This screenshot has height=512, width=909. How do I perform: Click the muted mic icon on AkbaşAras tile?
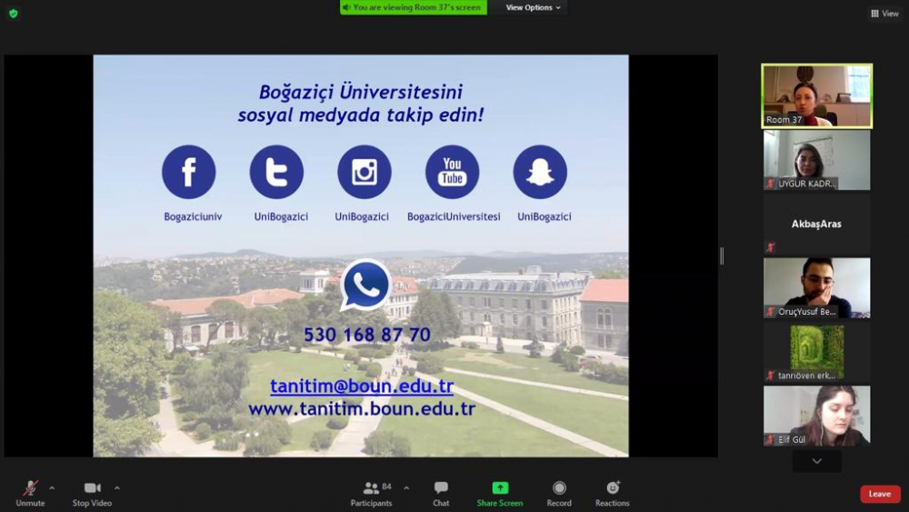click(771, 247)
